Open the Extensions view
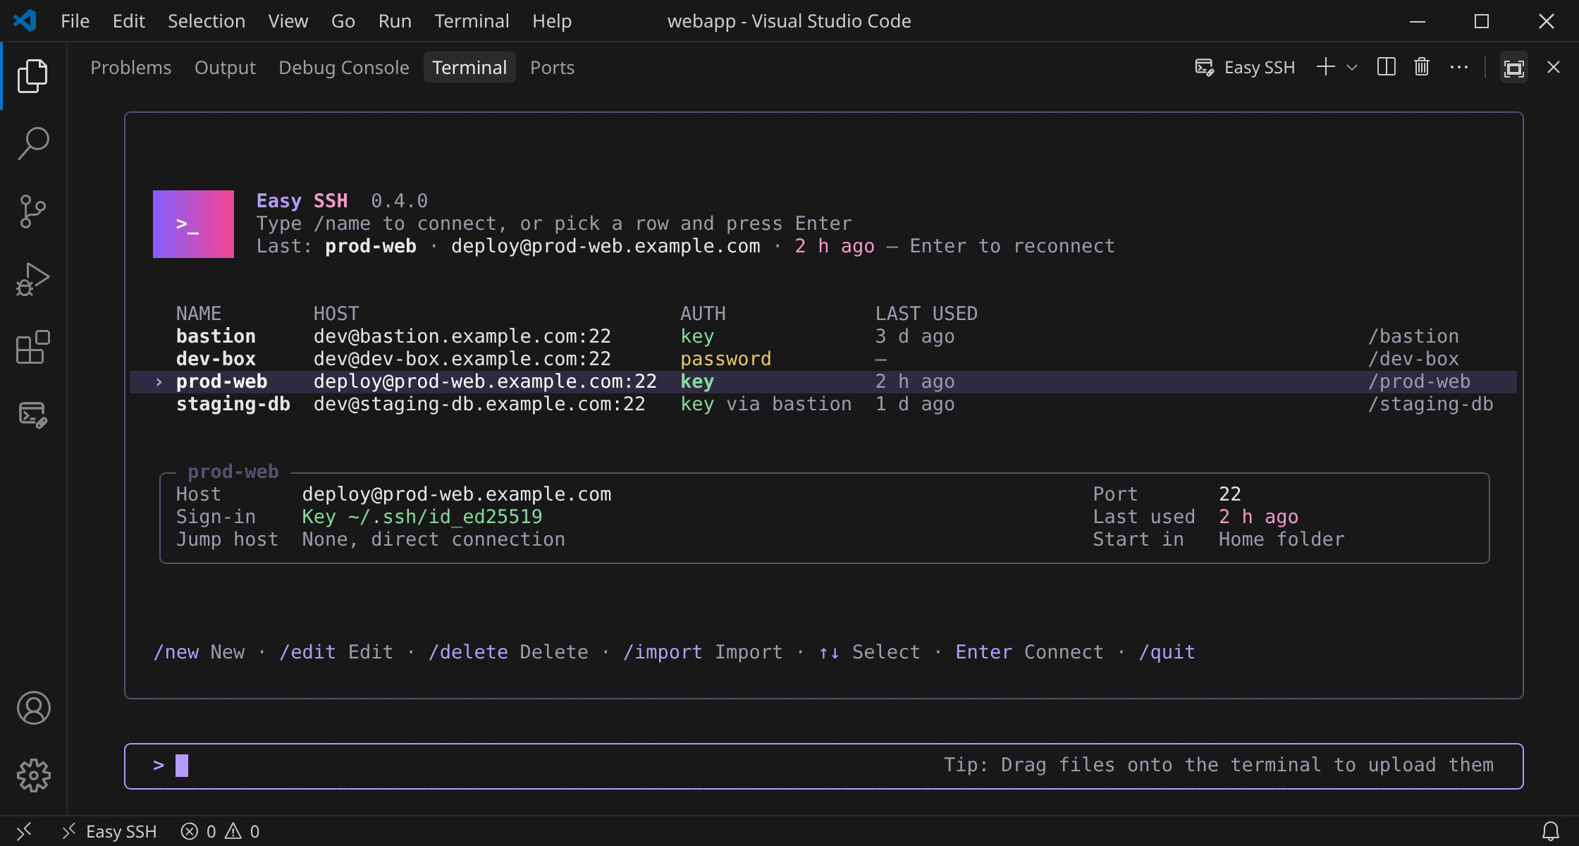The height and width of the screenshot is (846, 1579). [33, 346]
